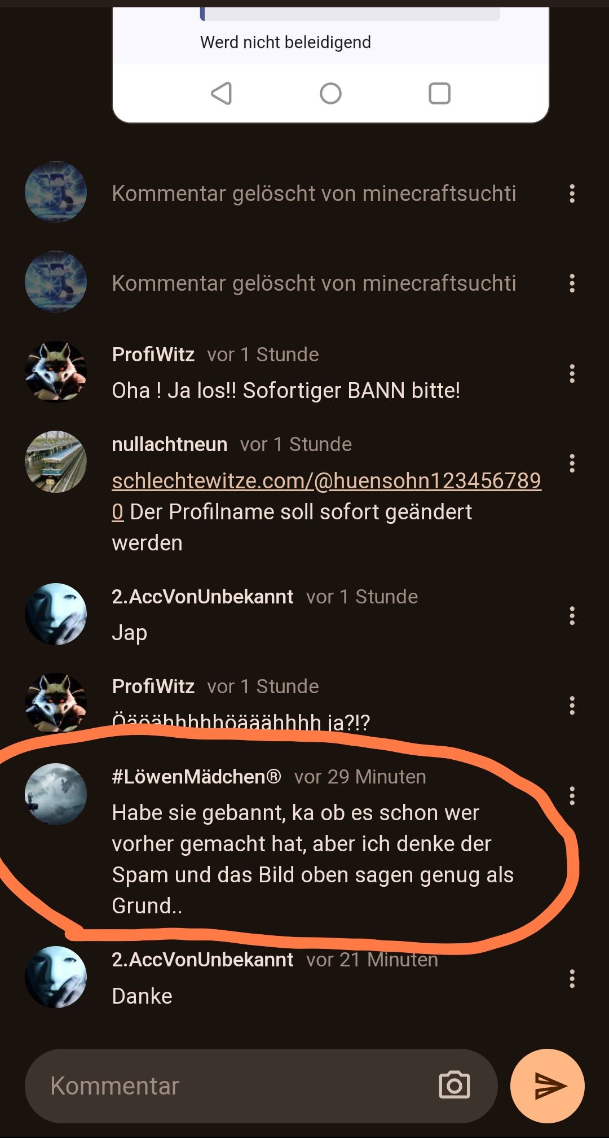Tap the home circle in embedded screenshot
The width and height of the screenshot is (609, 1138).
tap(330, 93)
